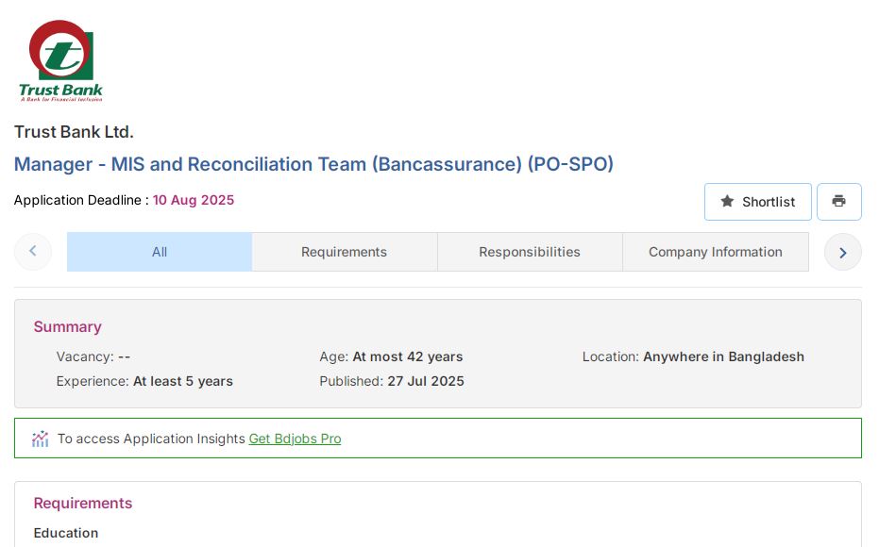The height and width of the screenshot is (547, 879).
Task: Click the 10 Aug 2025 deadline date
Action: pyautogui.click(x=194, y=200)
